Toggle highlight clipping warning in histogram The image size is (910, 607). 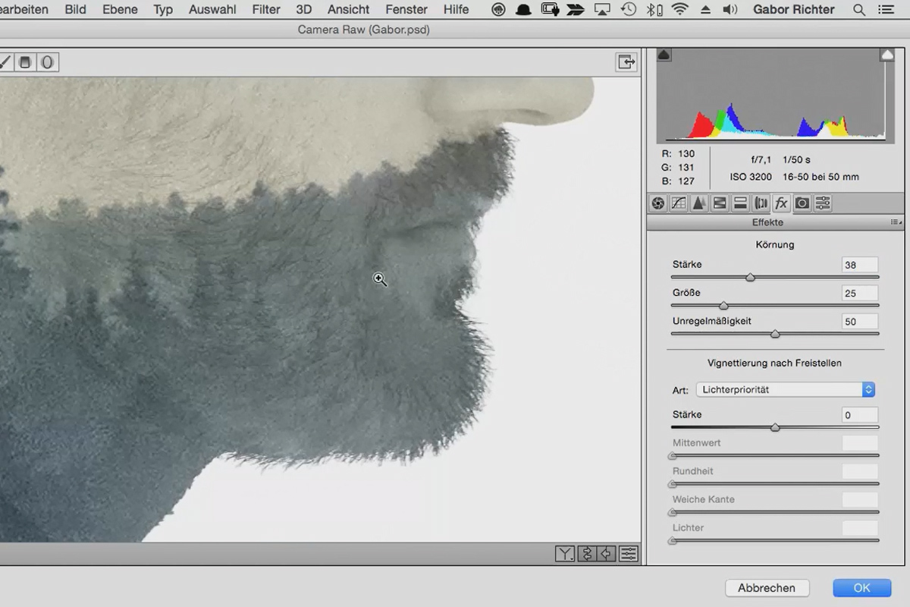point(886,55)
